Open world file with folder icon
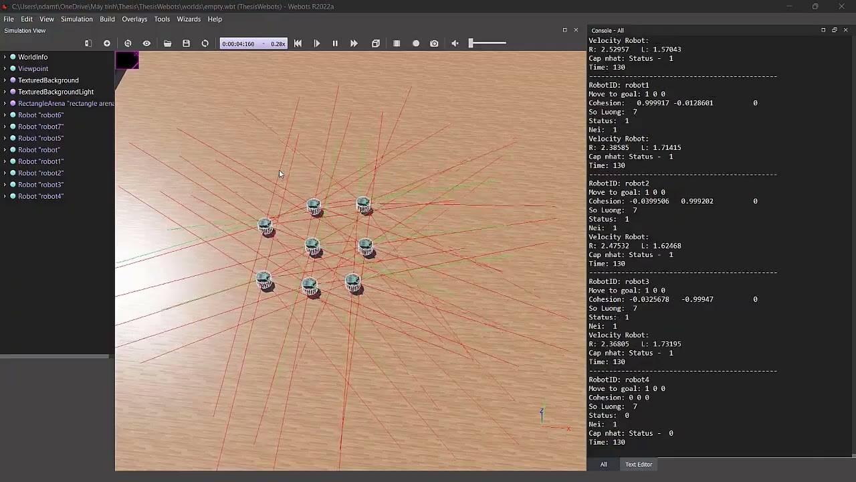 click(168, 44)
